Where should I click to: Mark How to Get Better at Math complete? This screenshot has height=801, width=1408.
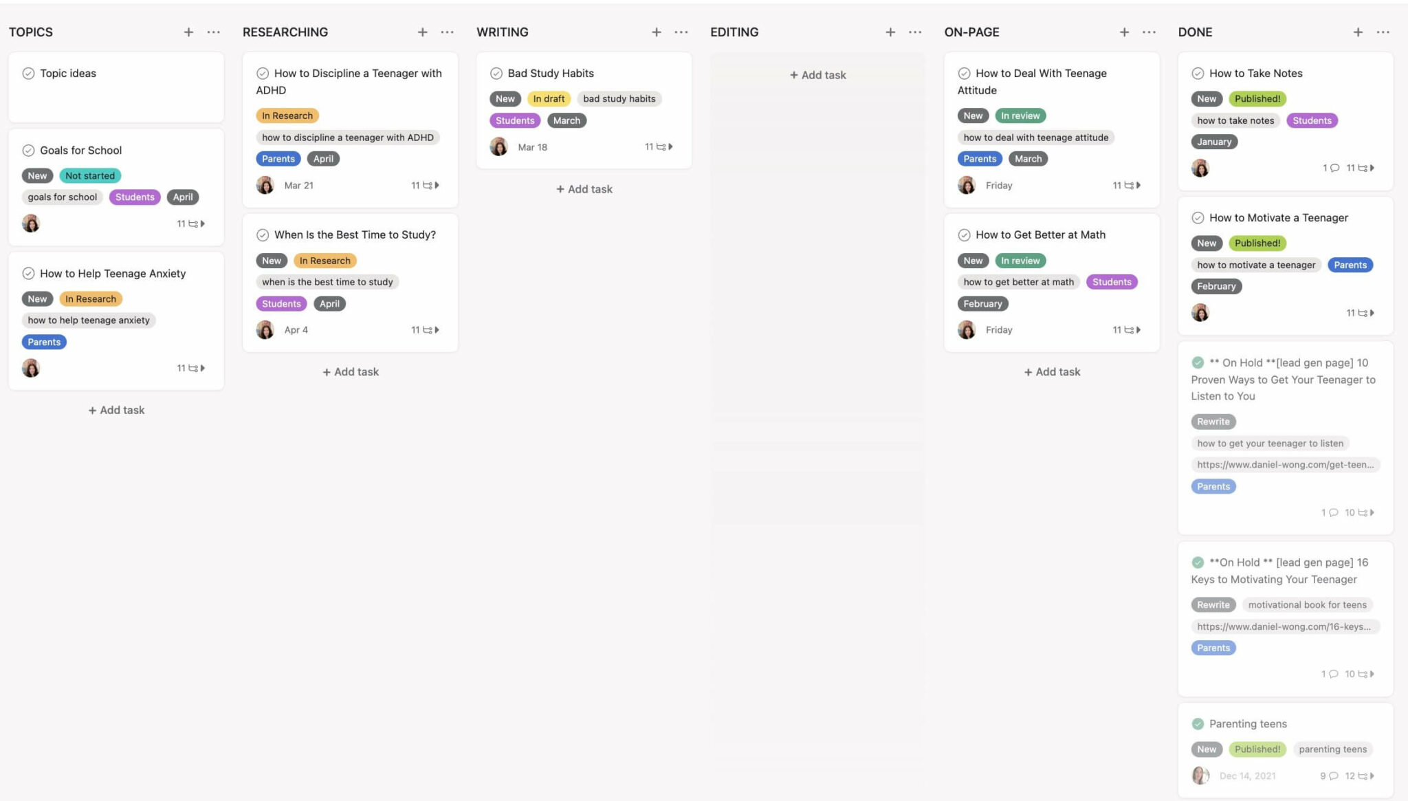click(965, 234)
